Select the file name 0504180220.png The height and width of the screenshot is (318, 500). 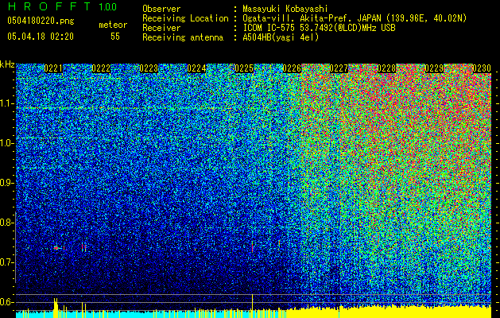click(x=41, y=21)
